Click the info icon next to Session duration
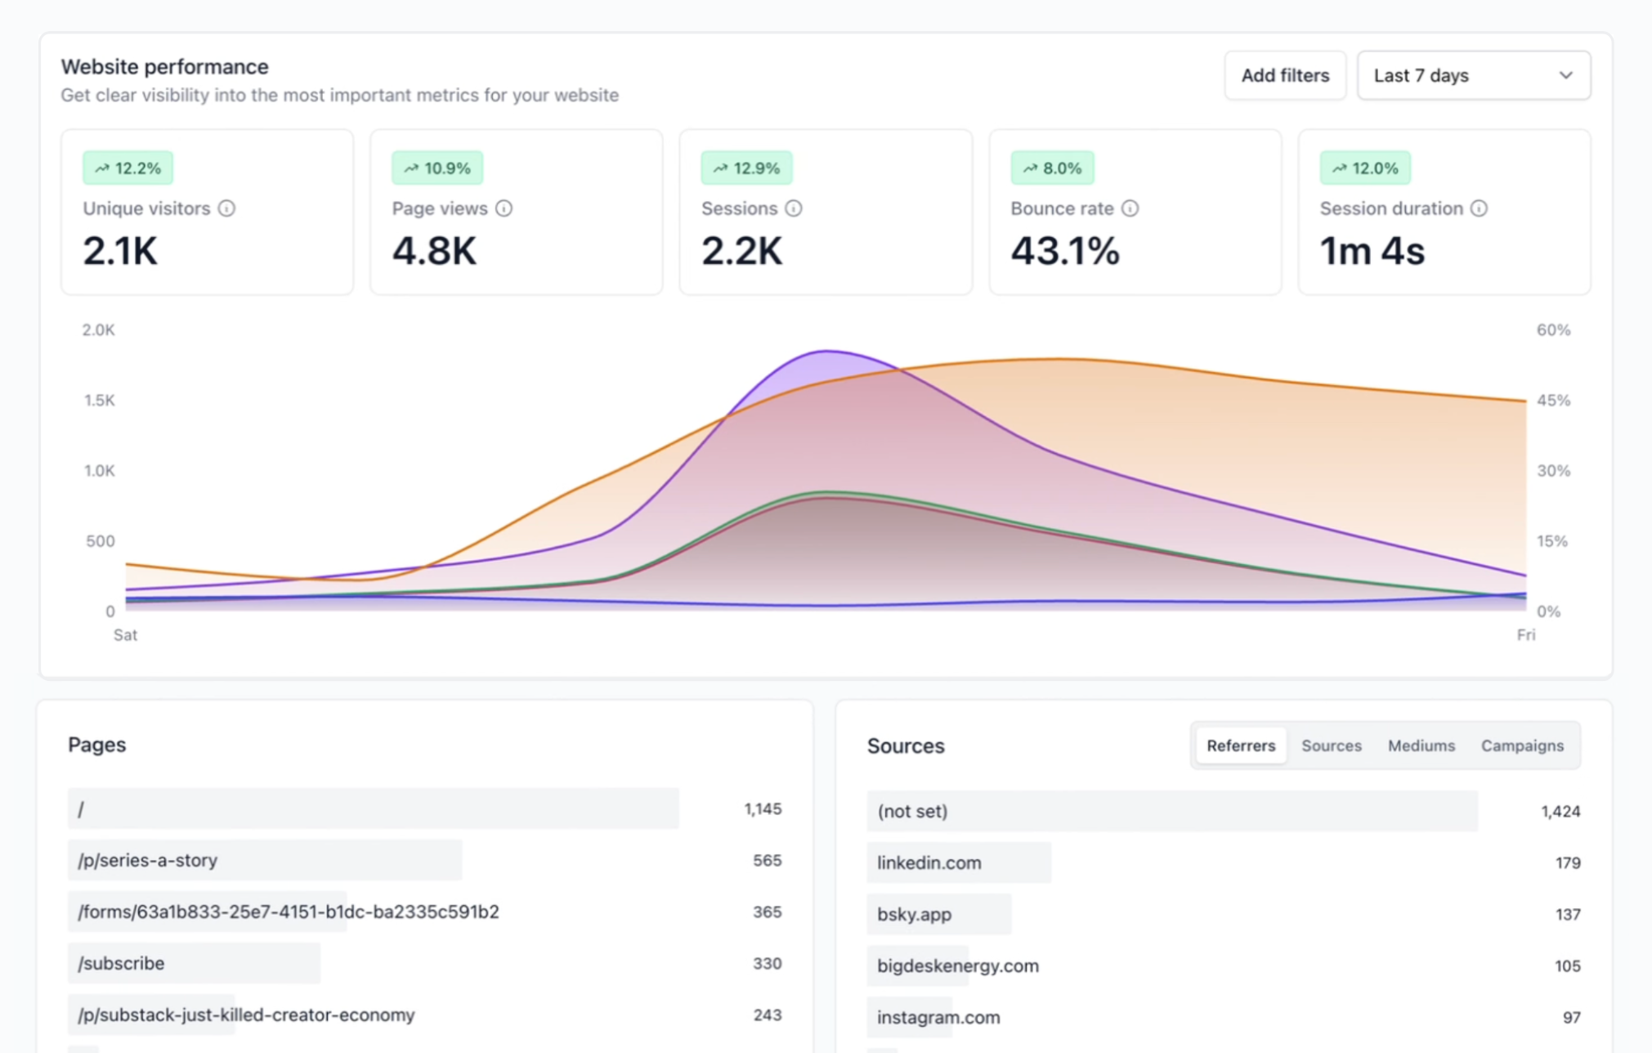Image resolution: width=1652 pixels, height=1053 pixels. tap(1479, 208)
